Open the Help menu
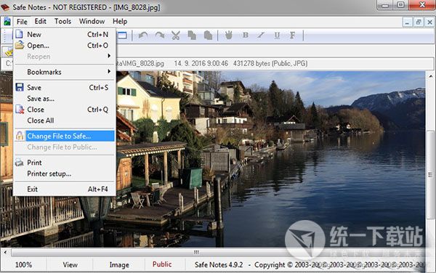This screenshot has height=273, width=436. pos(120,21)
